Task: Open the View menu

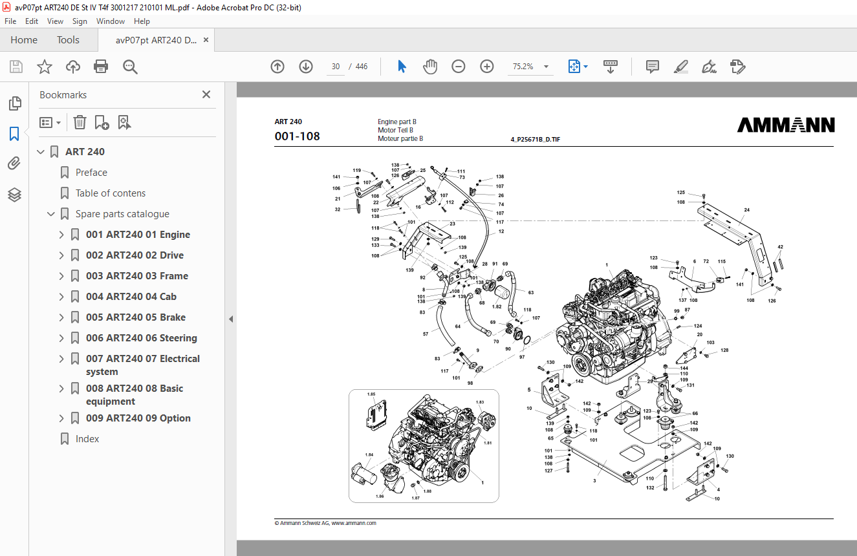Action: click(x=55, y=21)
